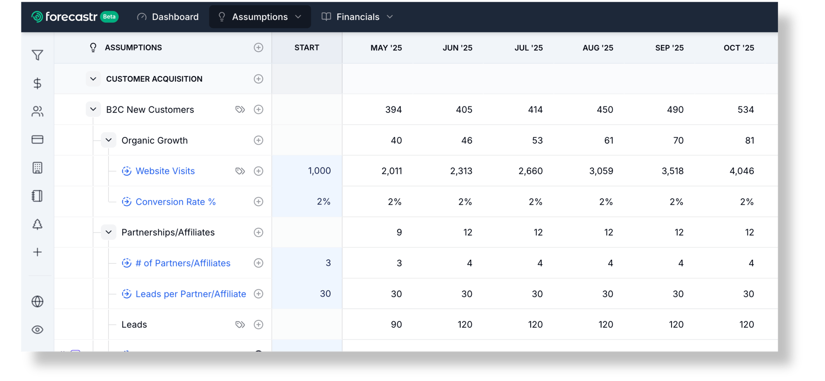Open Website Visits assumption link

[165, 171]
